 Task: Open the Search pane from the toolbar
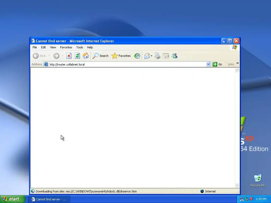click(x=100, y=56)
